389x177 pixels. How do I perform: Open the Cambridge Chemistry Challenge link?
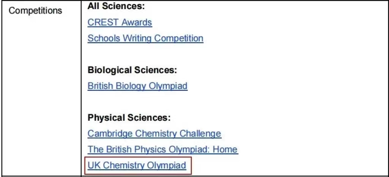[x=154, y=134]
